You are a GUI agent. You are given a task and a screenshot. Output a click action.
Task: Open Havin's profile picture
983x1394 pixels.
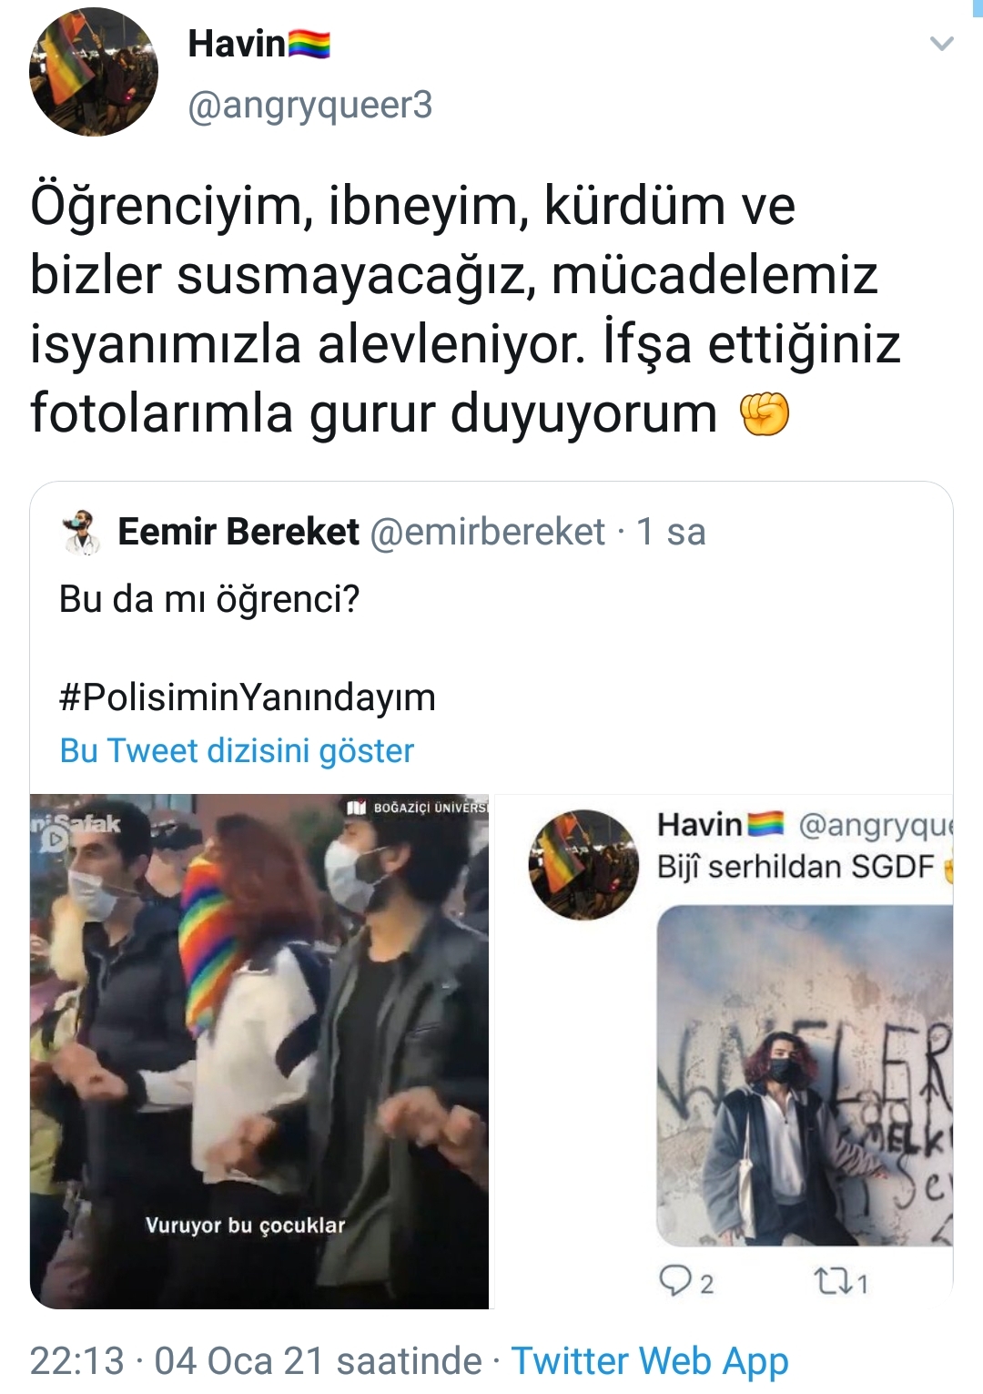coord(94,72)
